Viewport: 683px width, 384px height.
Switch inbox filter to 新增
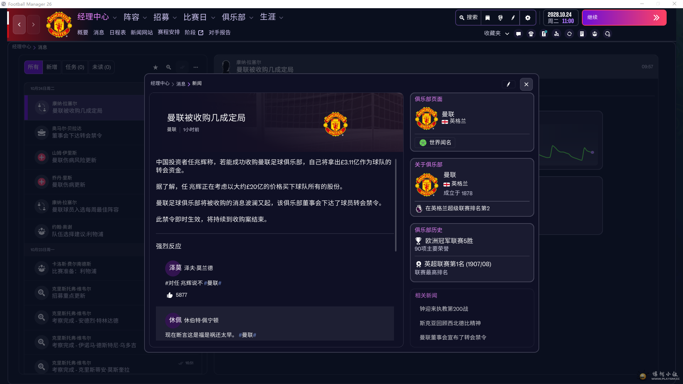point(52,67)
